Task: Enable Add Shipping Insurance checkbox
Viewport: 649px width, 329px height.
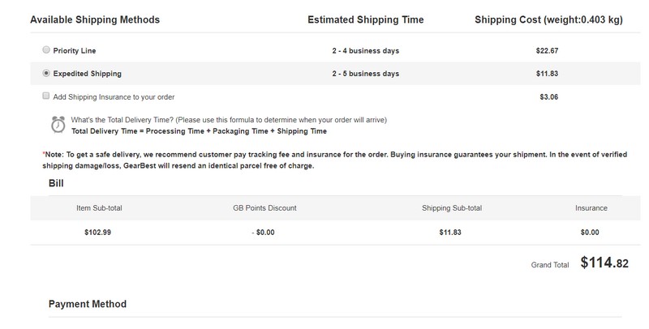Action: [x=46, y=96]
